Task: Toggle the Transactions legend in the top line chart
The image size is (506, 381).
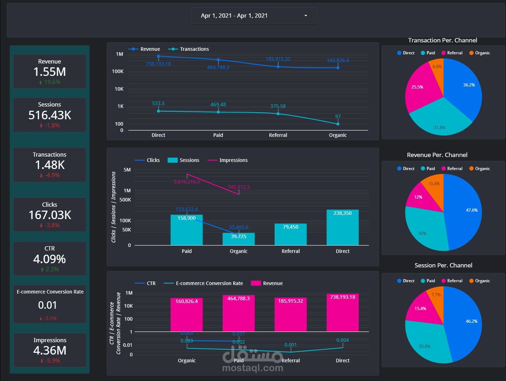Action: click(189, 49)
